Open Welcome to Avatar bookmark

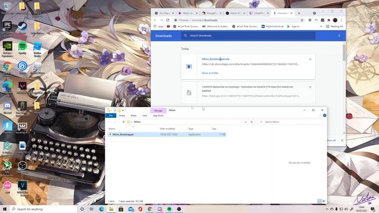click(x=216, y=27)
